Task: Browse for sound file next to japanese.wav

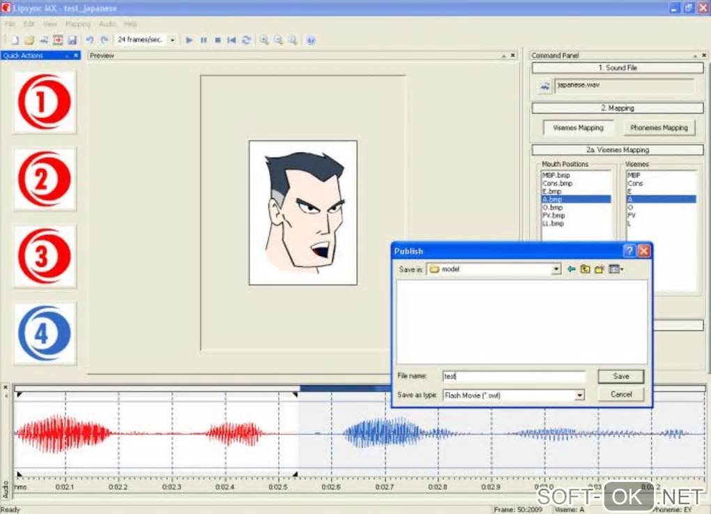Action: click(x=545, y=86)
